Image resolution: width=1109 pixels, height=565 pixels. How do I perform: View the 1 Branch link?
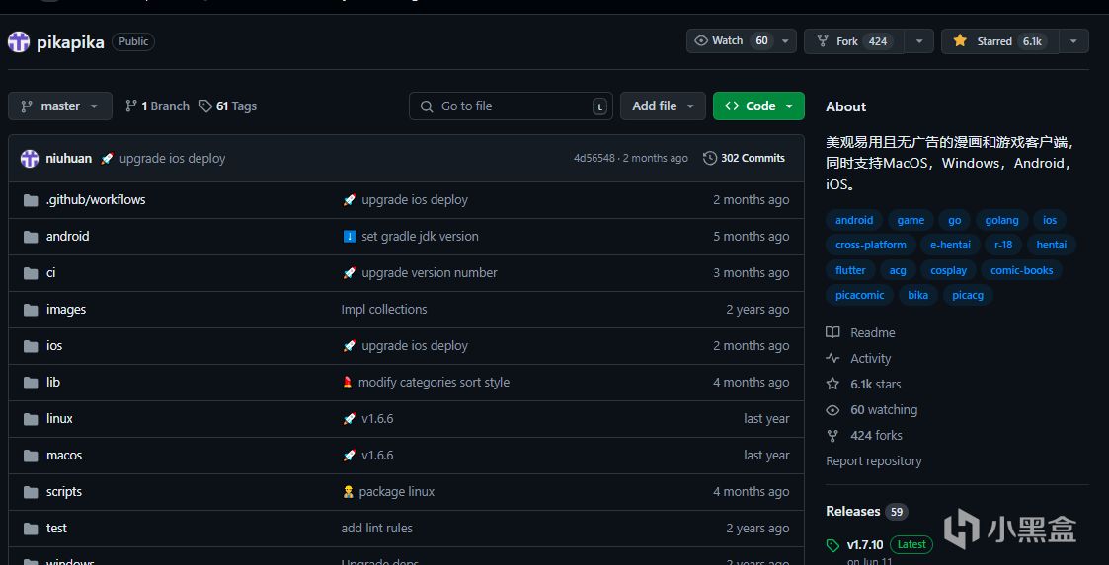point(157,106)
